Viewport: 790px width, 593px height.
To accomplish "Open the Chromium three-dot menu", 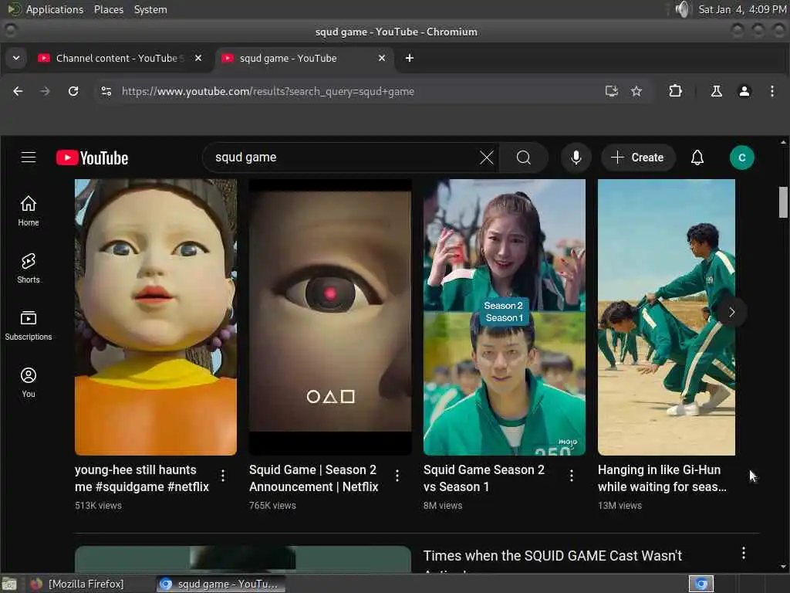I will (x=771, y=91).
